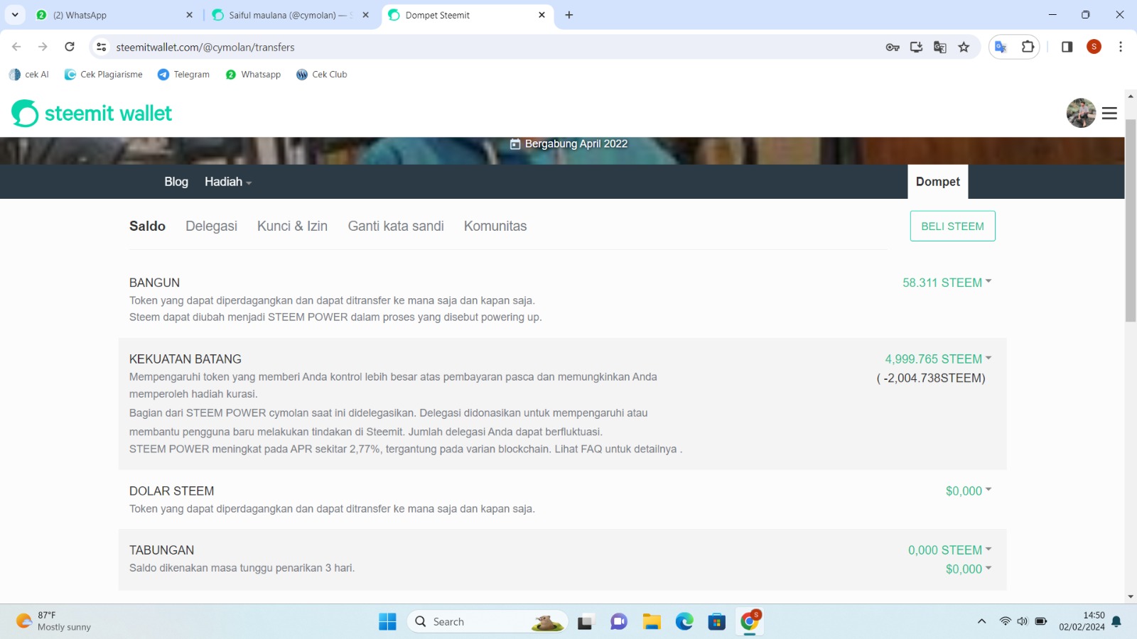
Task: Switch to the Delegasi tab
Action: (211, 226)
